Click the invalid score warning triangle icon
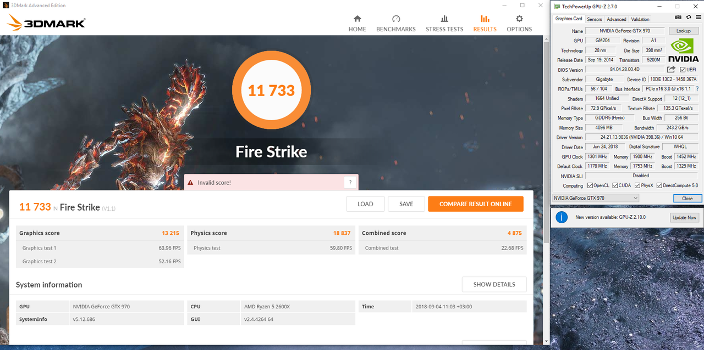Image resolution: width=704 pixels, height=350 pixels. pos(190,183)
